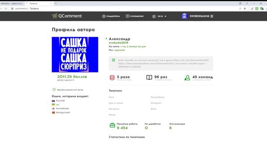Click the green browser extension icon
Viewport: 267px width, 150px height.
tap(257, 8)
